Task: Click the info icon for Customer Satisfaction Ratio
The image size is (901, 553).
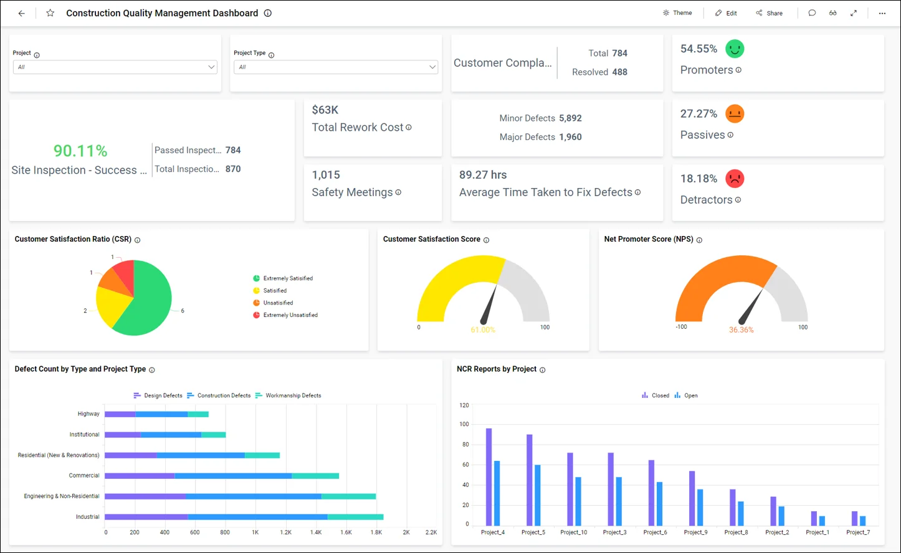Action: point(138,240)
